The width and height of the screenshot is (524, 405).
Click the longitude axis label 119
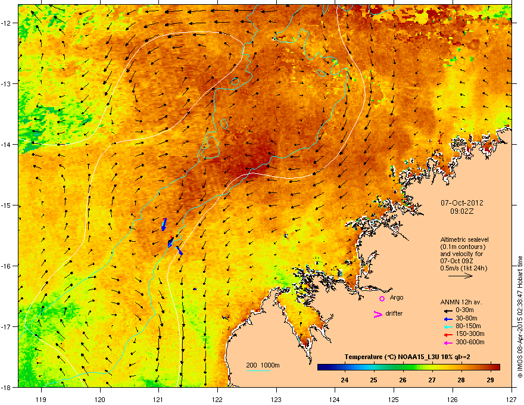point(41,399)
